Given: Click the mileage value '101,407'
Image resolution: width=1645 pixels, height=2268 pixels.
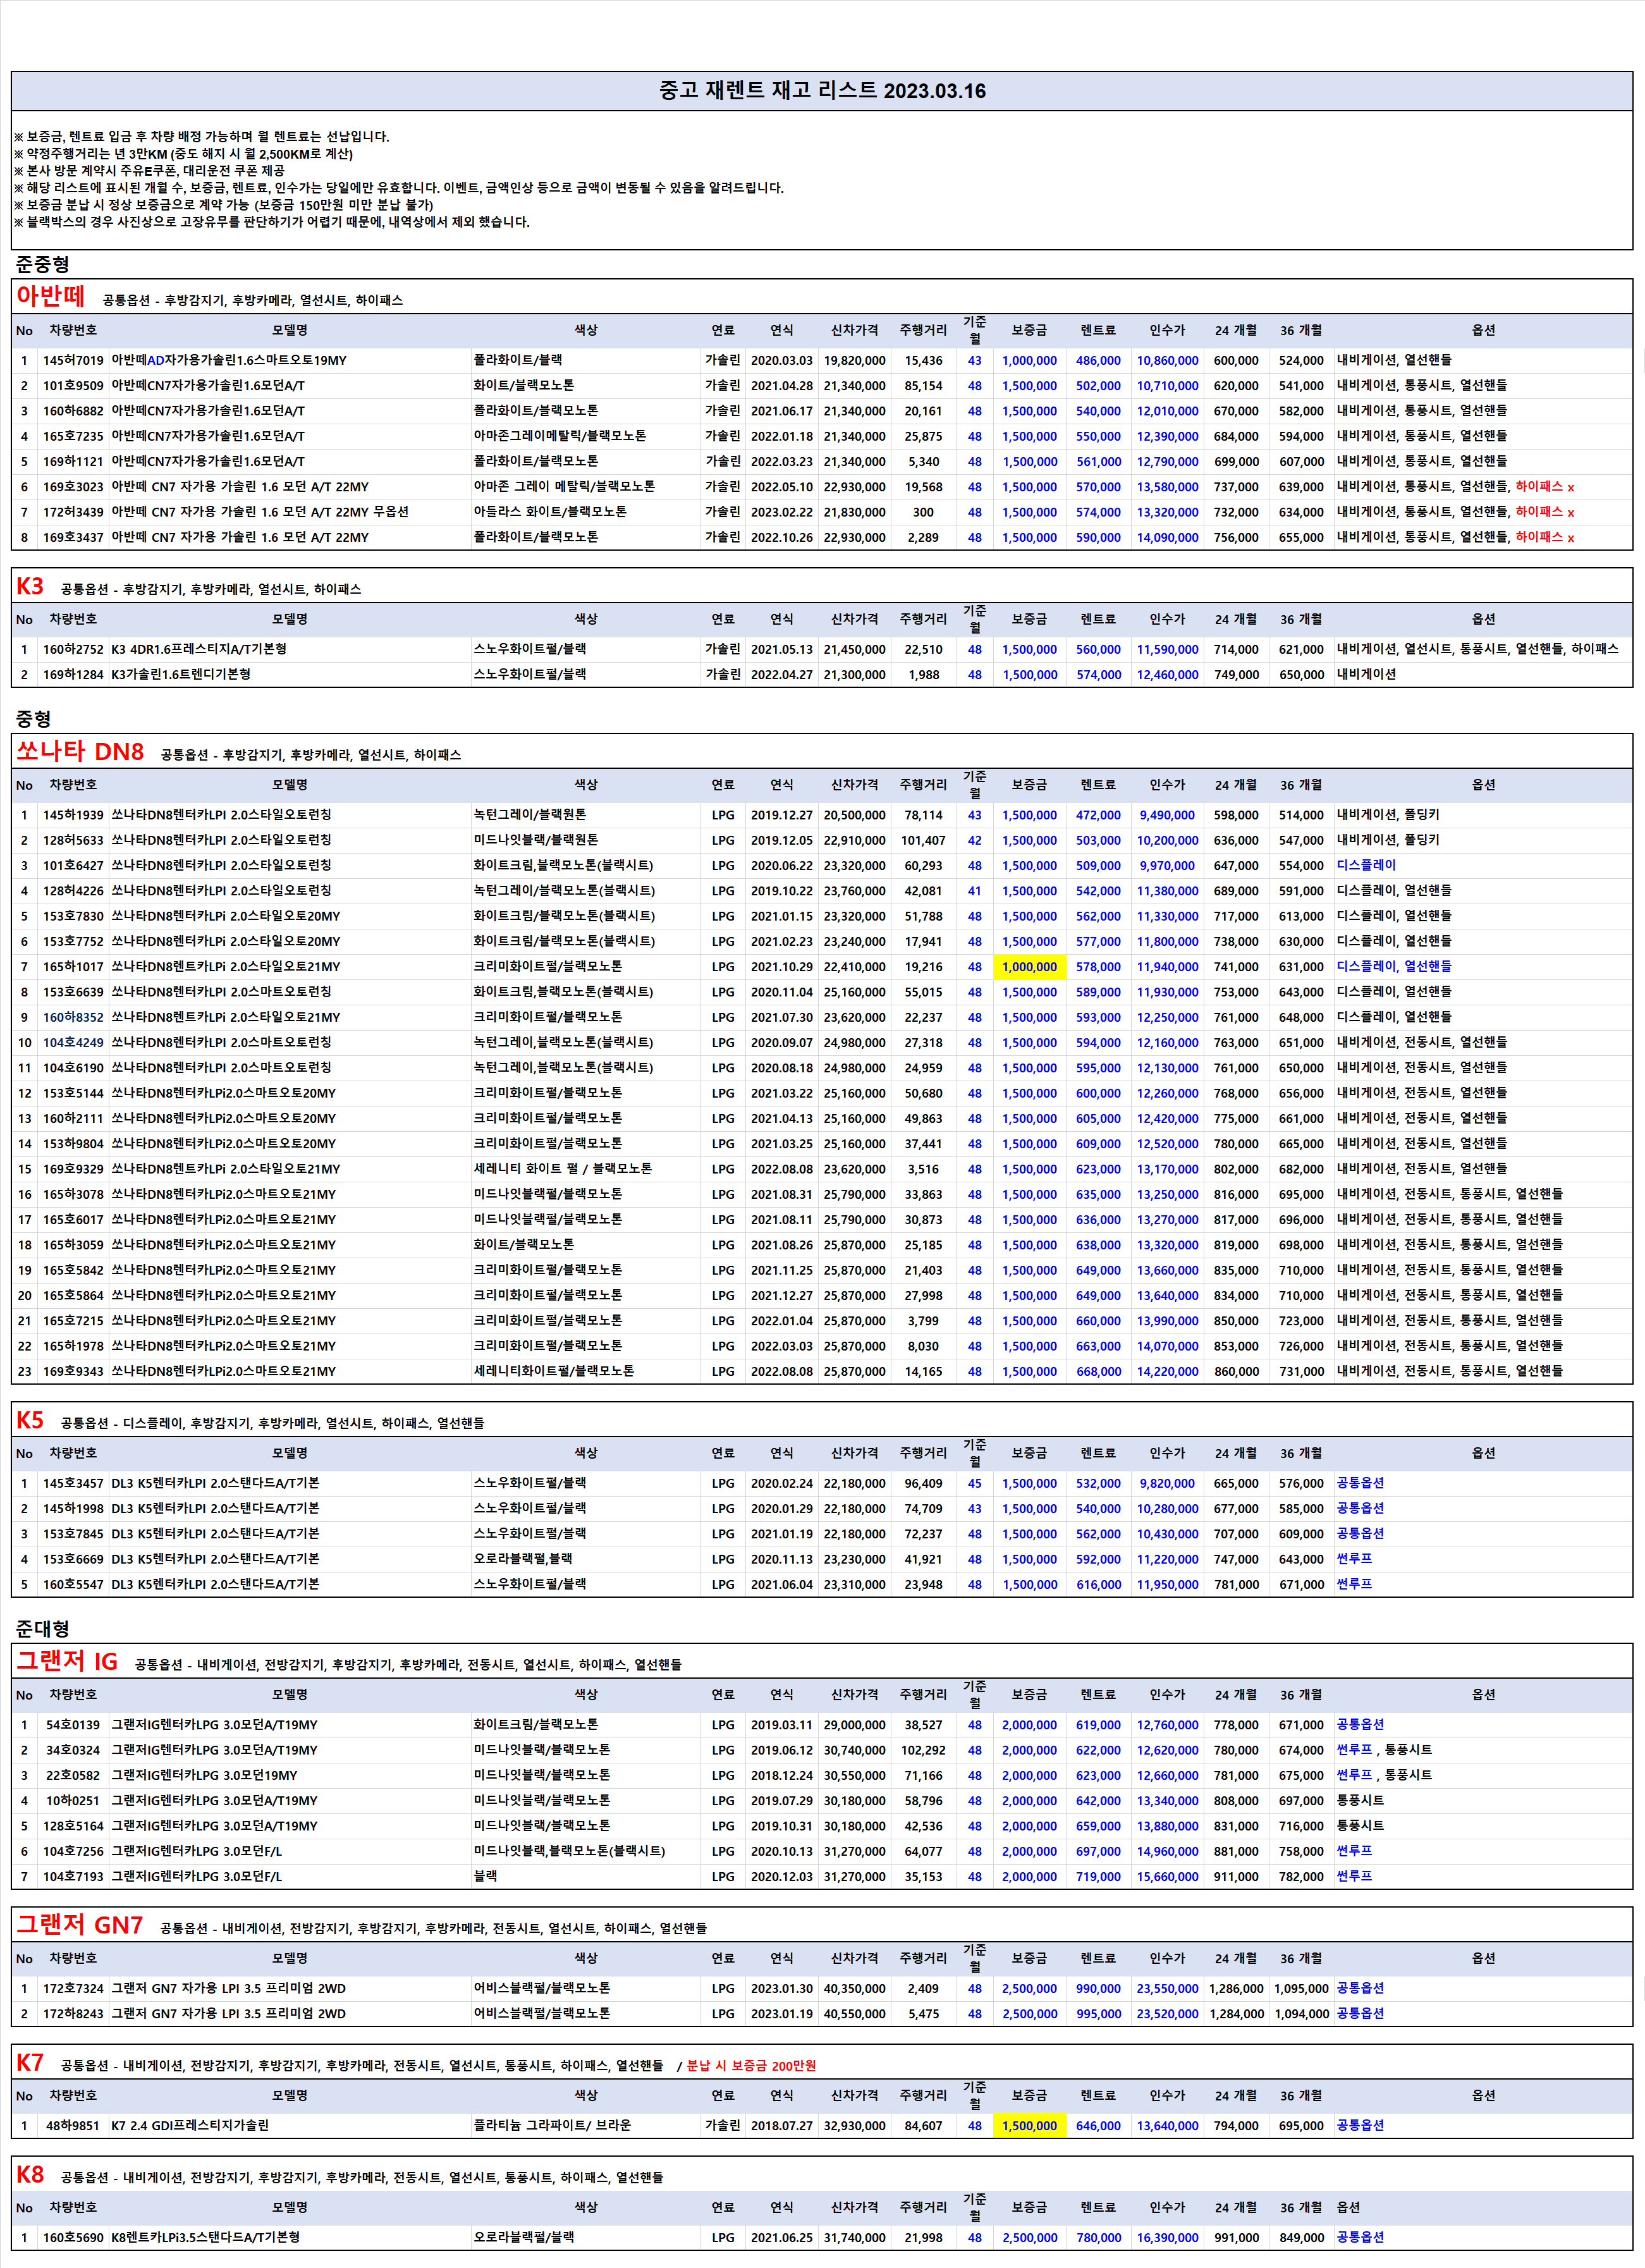Looking at the screenshot, I should tap(923, 841).
